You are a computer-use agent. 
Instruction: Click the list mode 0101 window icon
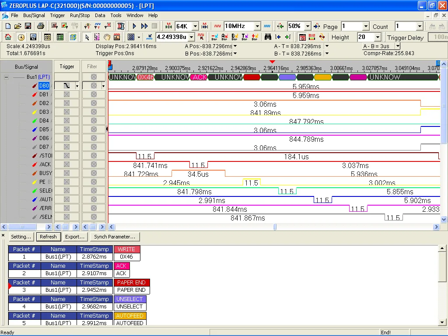[x=60, y=37]
